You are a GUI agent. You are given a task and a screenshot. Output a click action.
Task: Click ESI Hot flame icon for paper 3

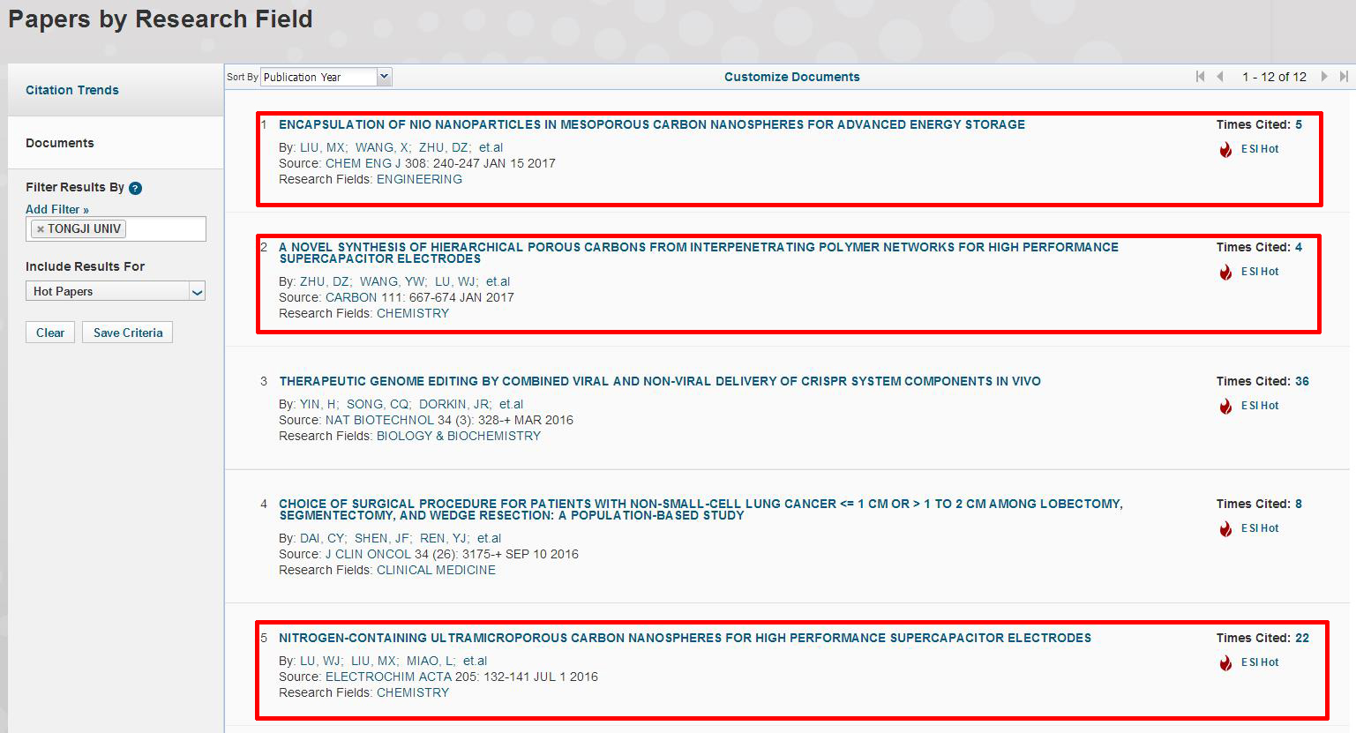pyautogui.click(x=1225, y=407)
